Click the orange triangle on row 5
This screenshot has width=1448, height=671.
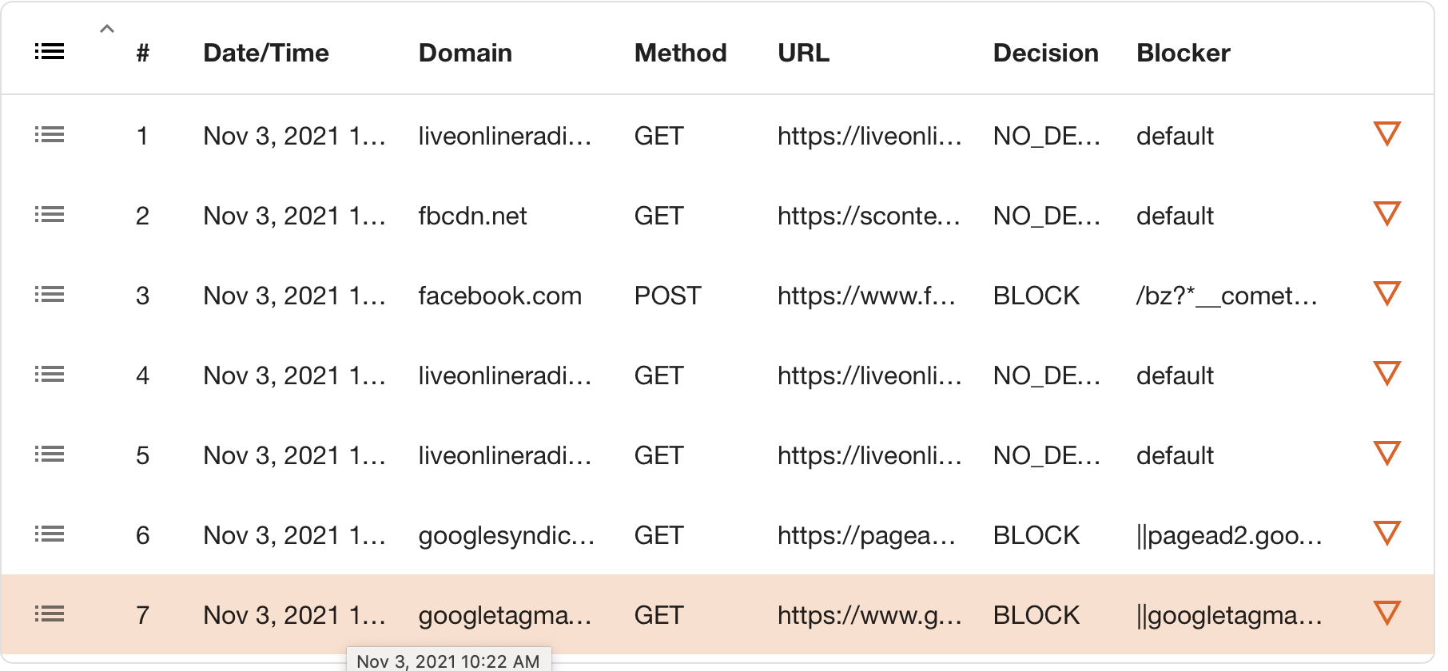[1386, 453]
